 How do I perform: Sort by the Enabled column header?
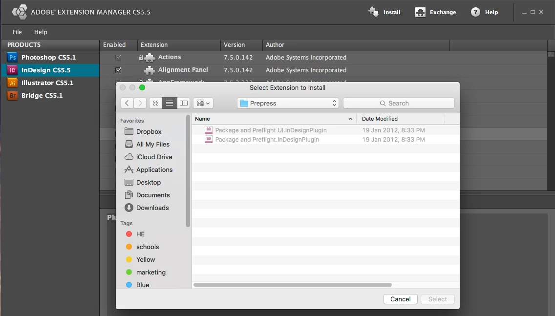pos(118,45)
